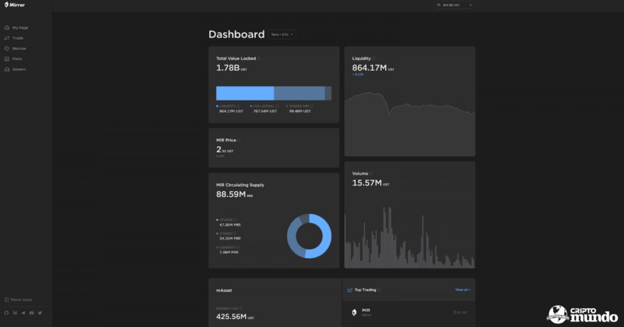Click the View all link in Top Trading
Screen dimensions: 624x327
pos(463,290)
